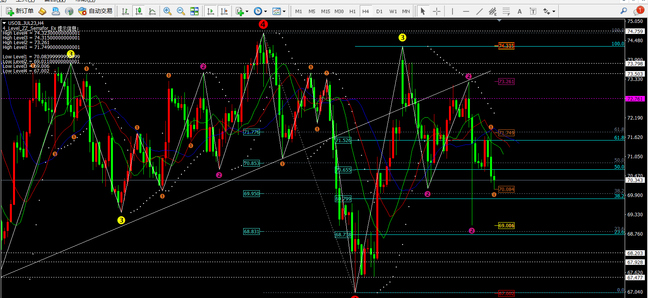Click the 69.006 price label
The height and width of the screenshot is (298, 648).
point(506,226)
